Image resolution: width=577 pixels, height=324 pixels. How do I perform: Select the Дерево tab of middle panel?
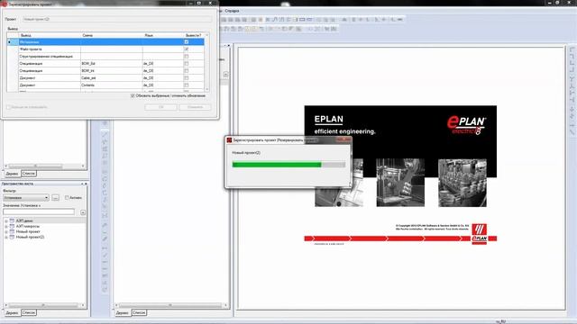coord(123,312)
